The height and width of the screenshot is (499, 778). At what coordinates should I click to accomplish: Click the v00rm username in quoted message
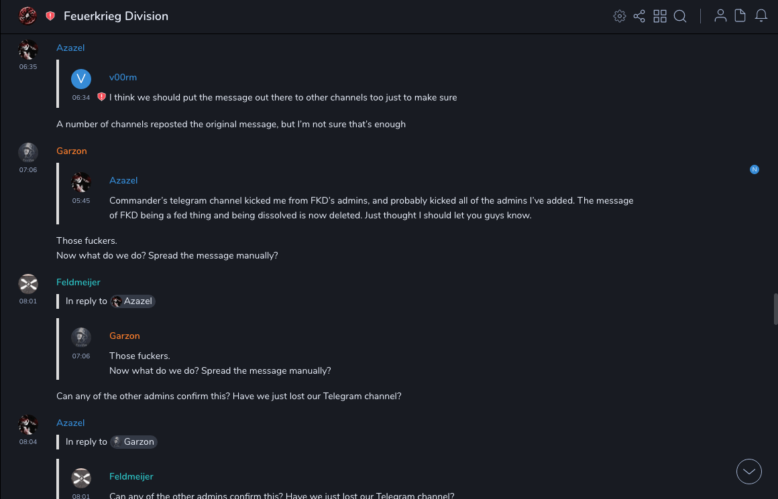pyautogui.click(x=123, y=78)
